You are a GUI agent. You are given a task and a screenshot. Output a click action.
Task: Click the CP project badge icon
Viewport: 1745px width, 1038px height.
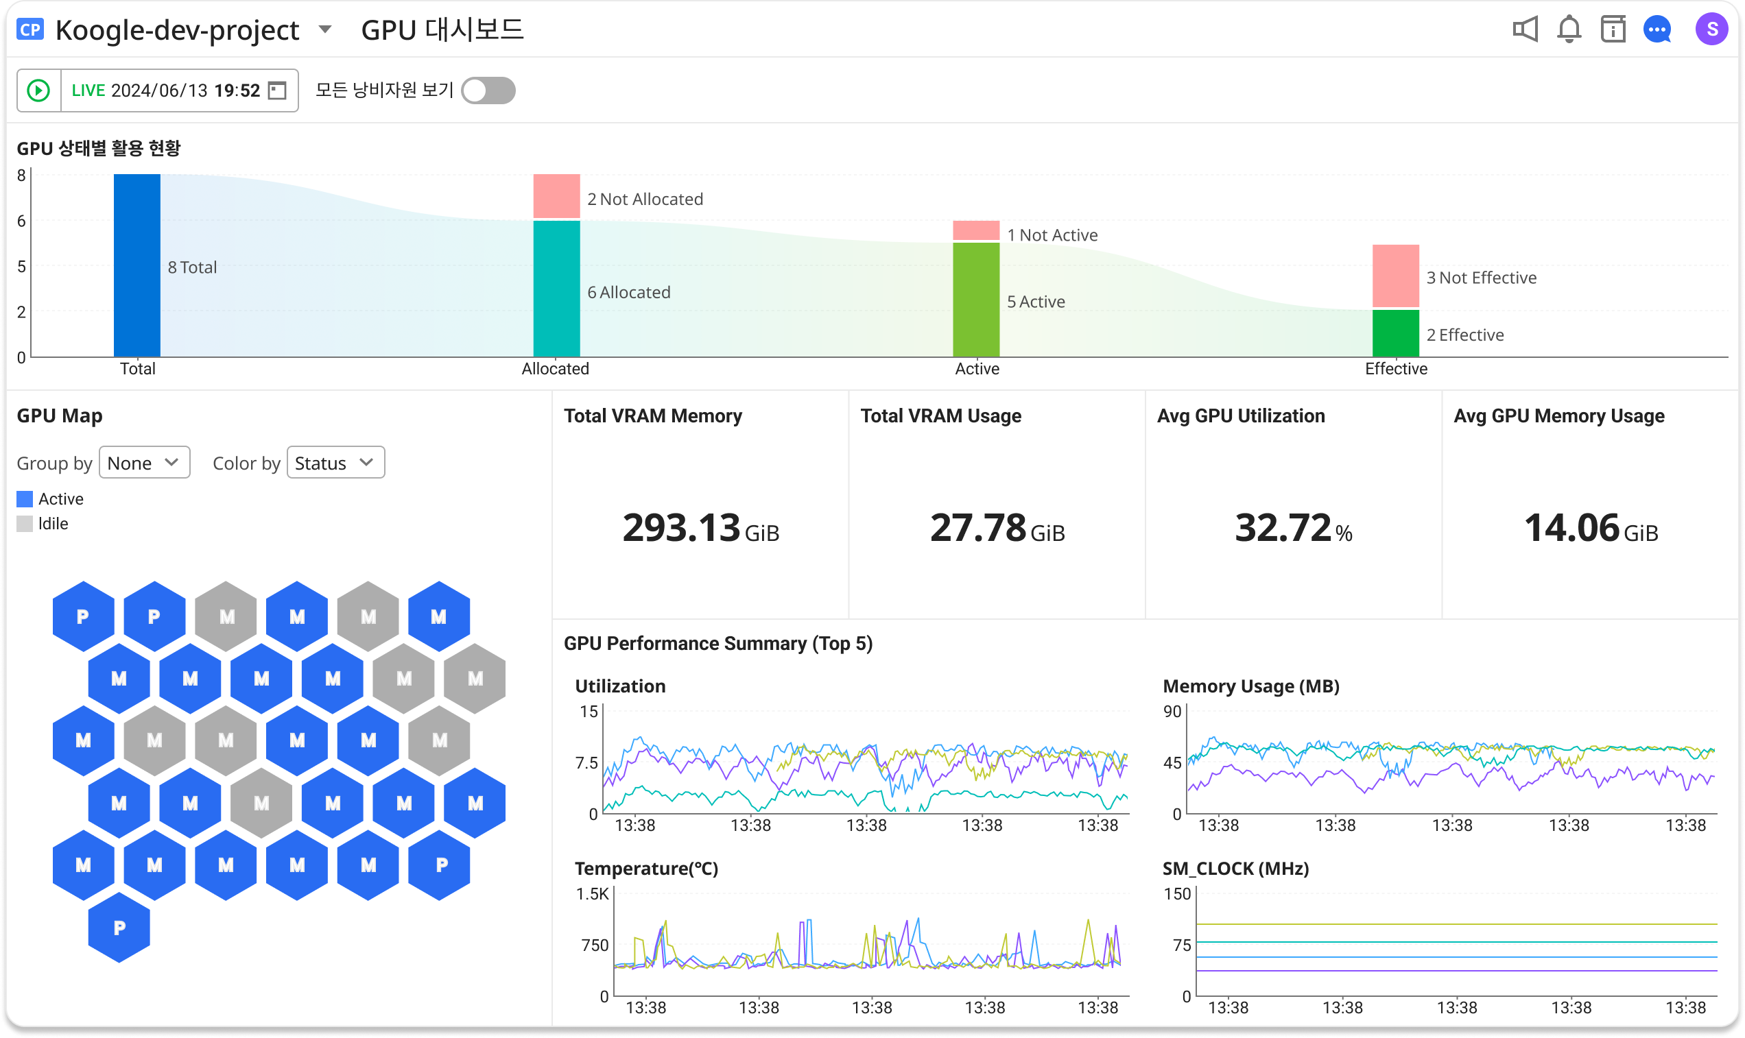click(x=30, y=29)
